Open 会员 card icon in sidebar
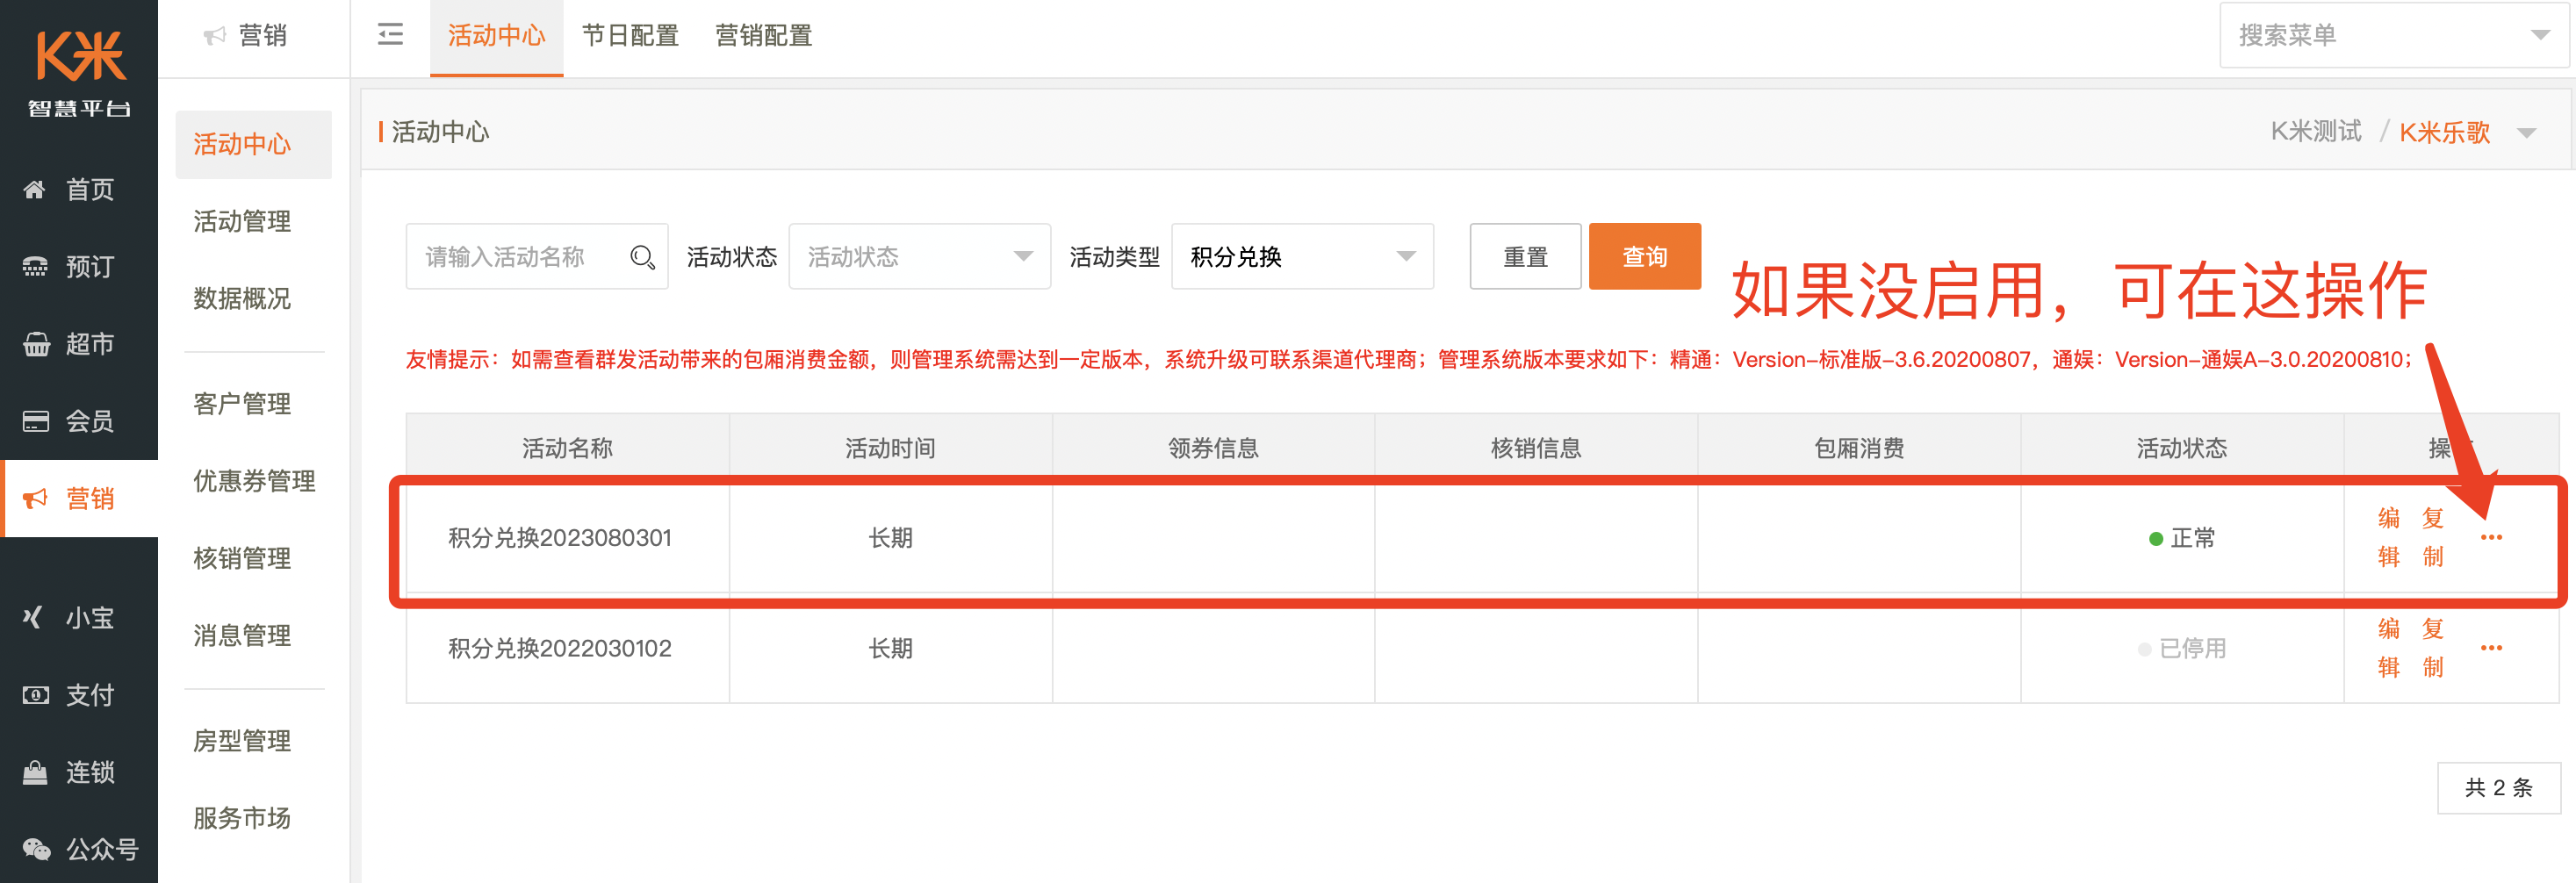The width and height of the screenshot is (2576, 883). click(x=35, y=421)
